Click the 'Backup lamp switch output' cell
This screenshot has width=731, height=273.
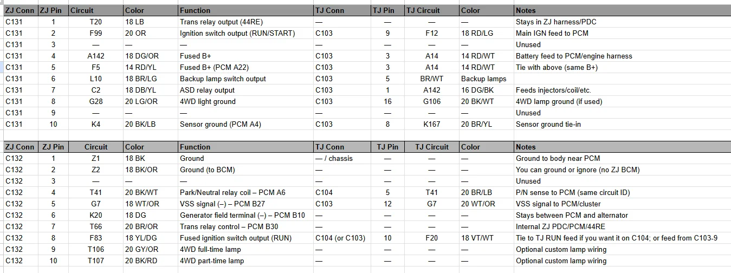[x=245, y=79]
